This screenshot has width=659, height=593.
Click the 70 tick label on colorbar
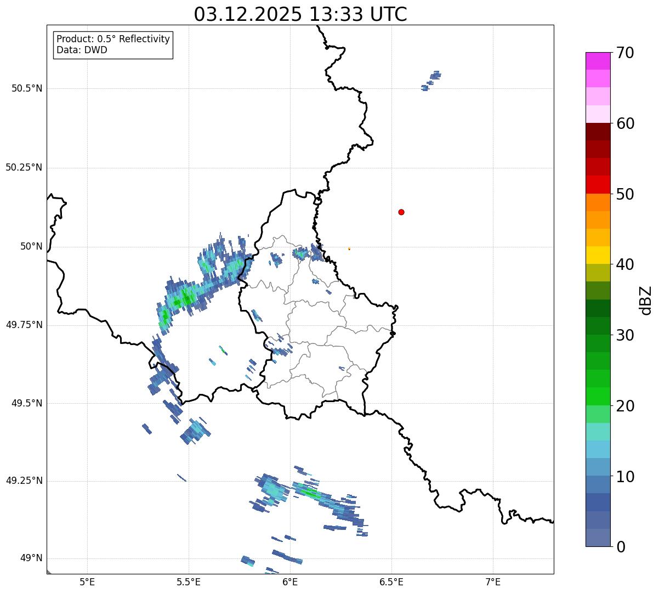[625, 53]
